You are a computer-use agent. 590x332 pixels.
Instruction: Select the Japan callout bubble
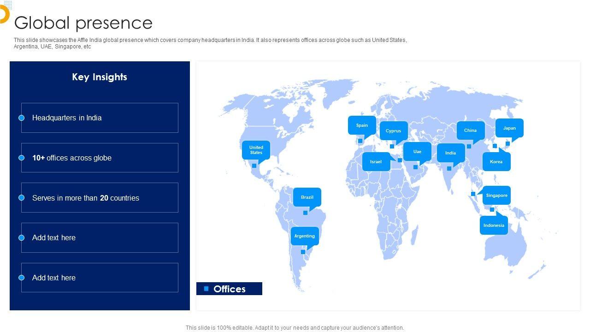click(509, 128)
